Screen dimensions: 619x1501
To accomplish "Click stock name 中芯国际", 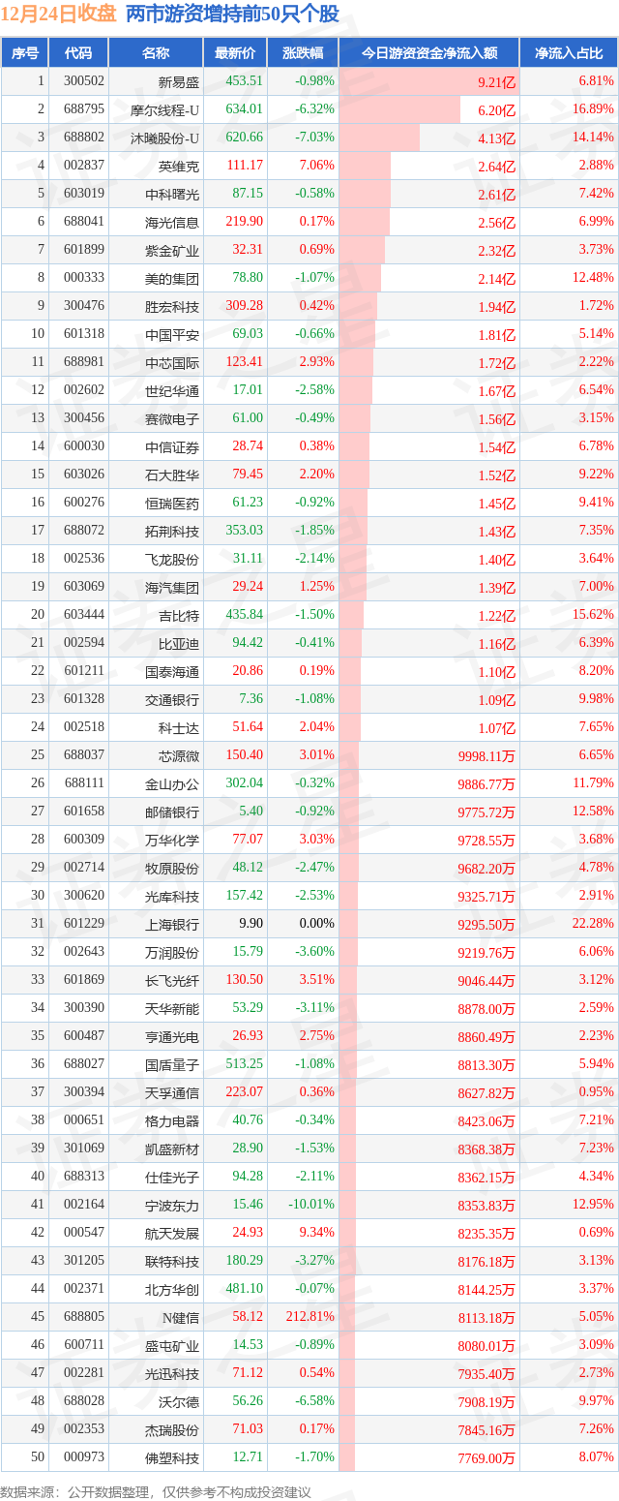I will [x=172, y=362].
